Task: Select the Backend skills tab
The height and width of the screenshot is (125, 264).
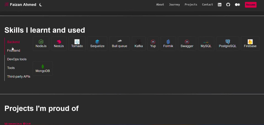Action: (13, 42)
